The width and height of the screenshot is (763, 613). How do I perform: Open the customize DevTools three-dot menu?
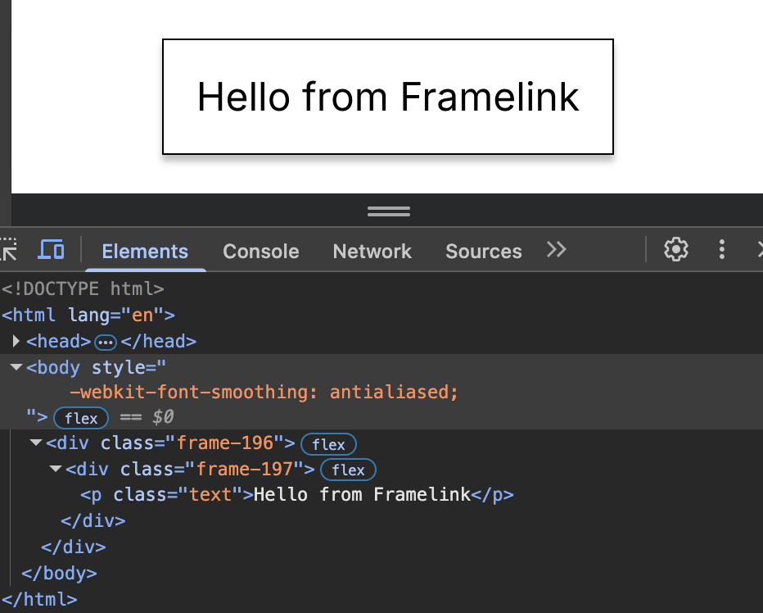click(722, 249)
